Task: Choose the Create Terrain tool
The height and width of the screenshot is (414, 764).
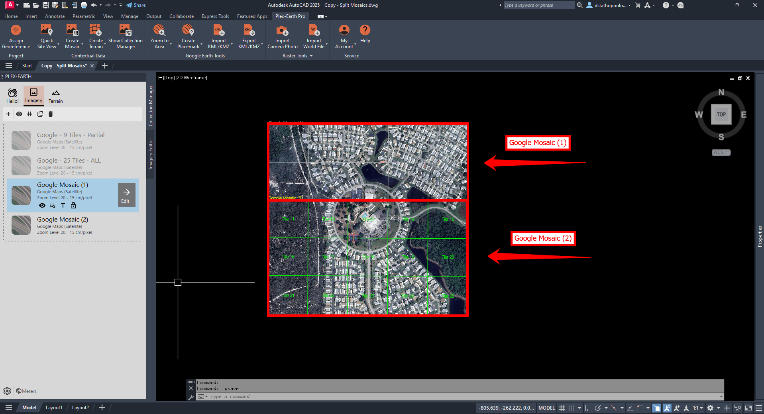Action: 96,37
